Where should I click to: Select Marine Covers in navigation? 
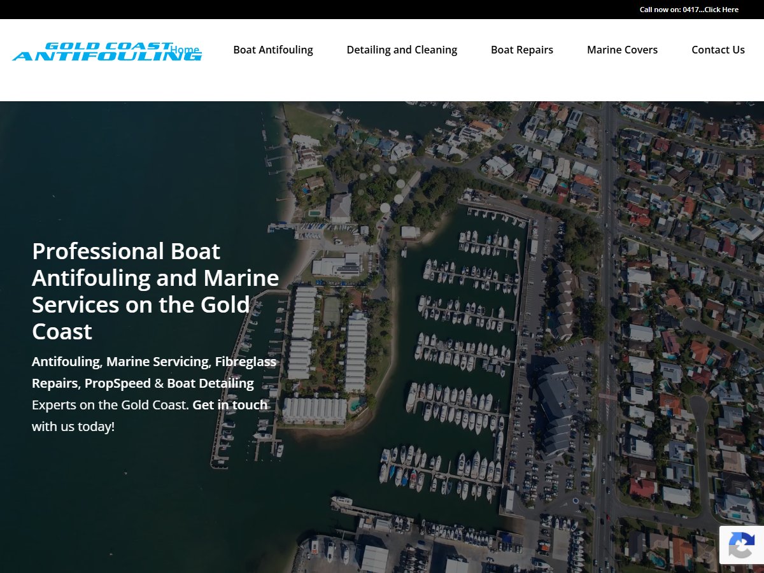(622, 50)
